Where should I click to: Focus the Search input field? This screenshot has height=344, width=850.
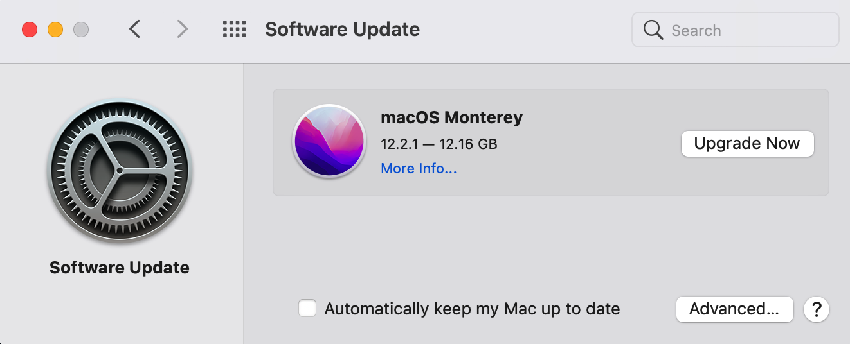click(746, 30)
